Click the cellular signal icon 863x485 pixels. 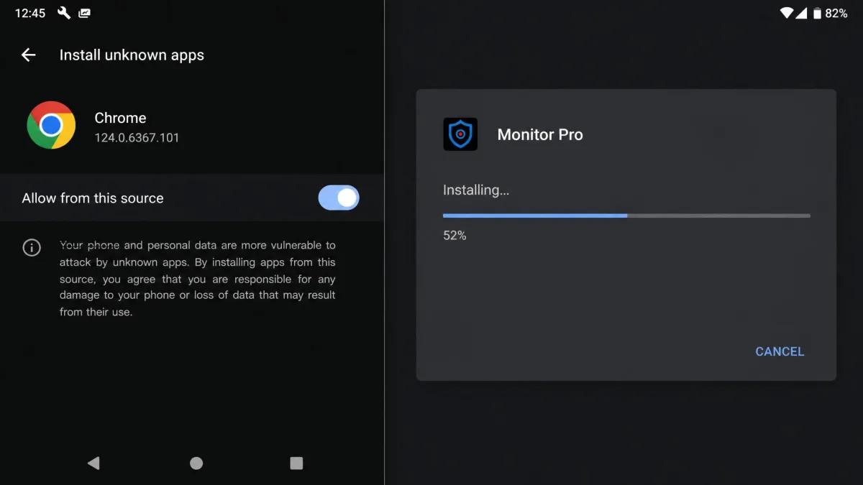801,13
